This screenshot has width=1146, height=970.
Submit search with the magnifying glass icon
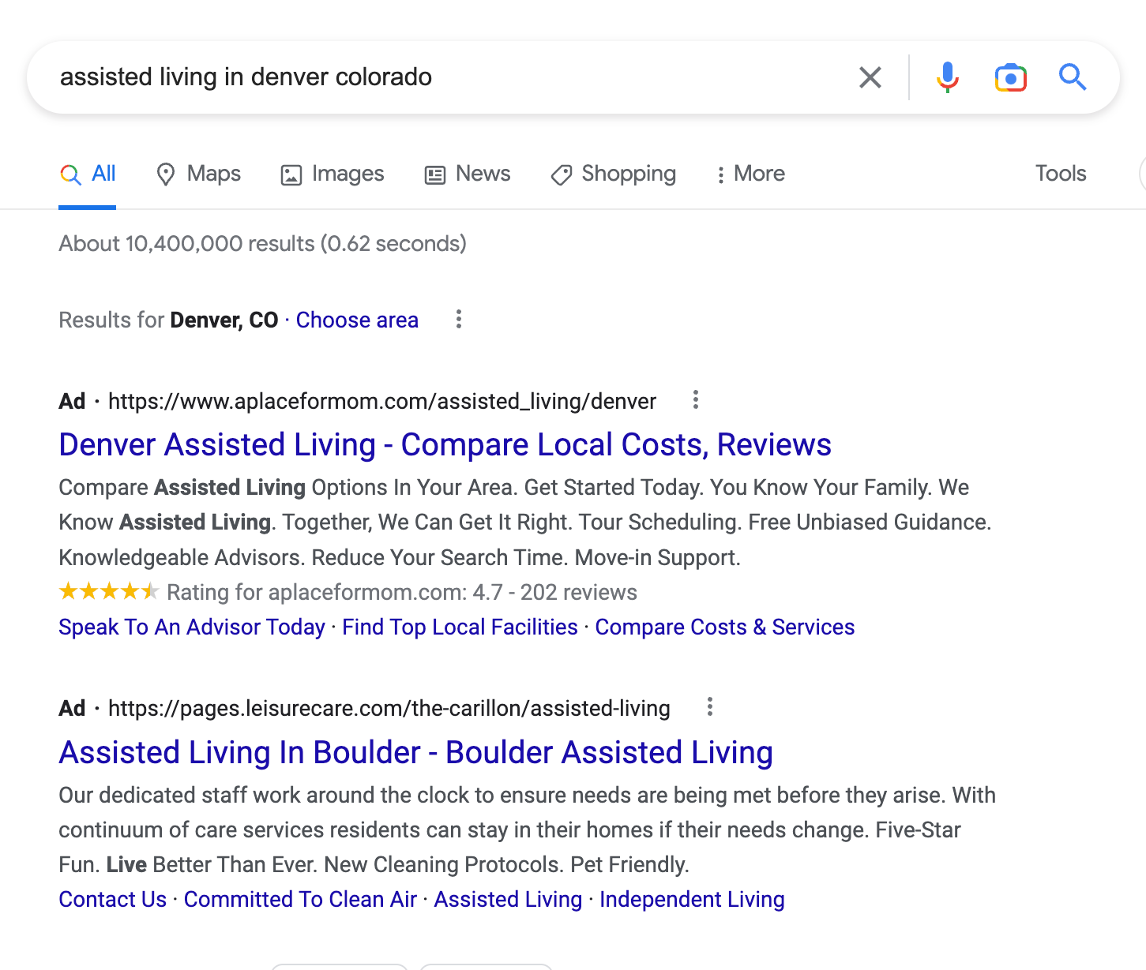[1073, 77]
